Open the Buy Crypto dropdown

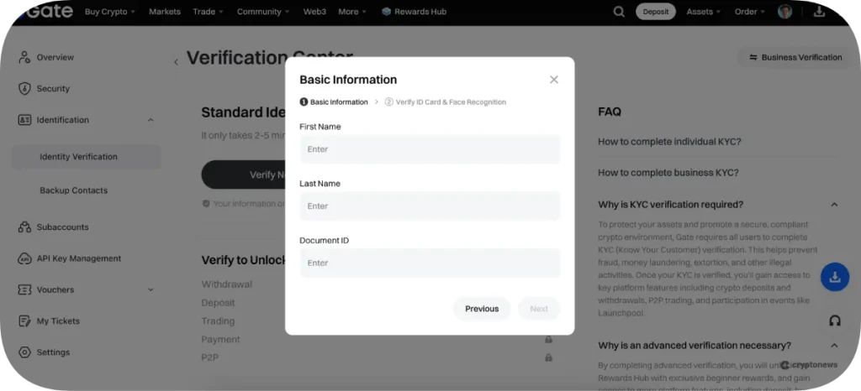click(110, 12)
